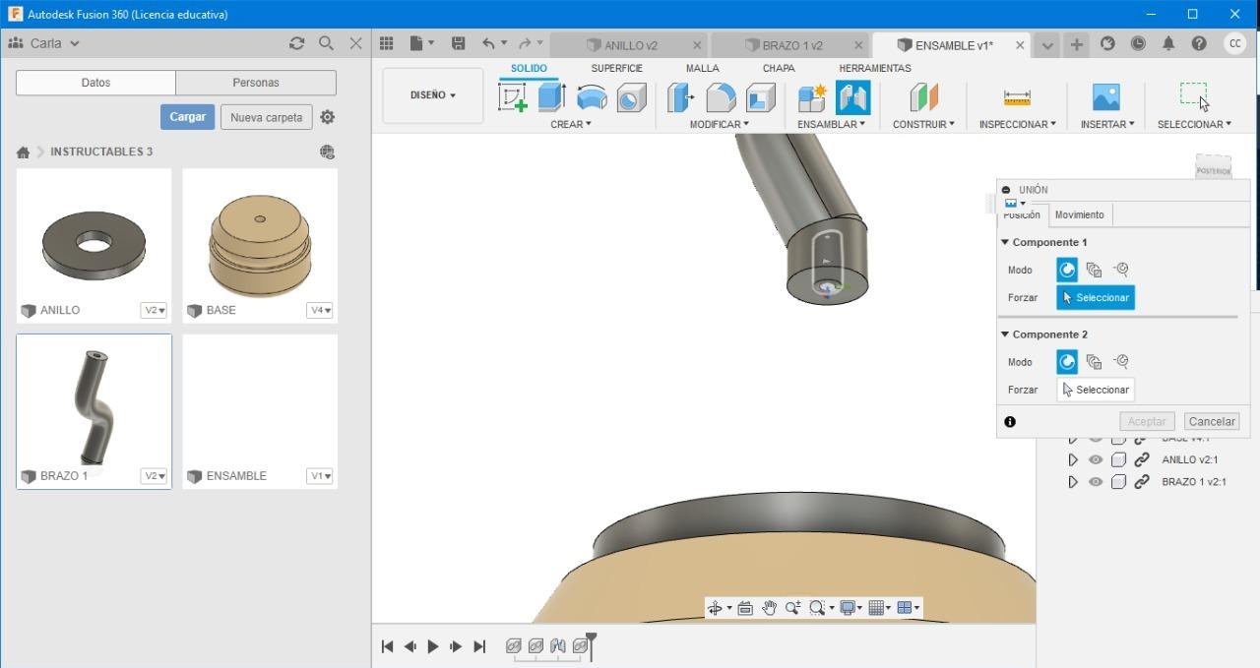Cancel the Unión dialog
Image resolution: width=1260 pixels, height=668 pixels.
pos(1212,421)
